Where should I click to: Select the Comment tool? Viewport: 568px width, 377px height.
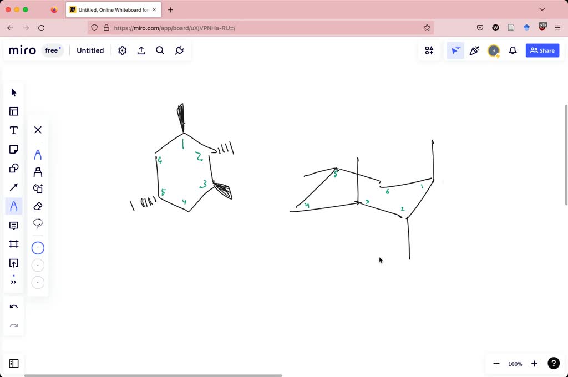click(13, 225)
